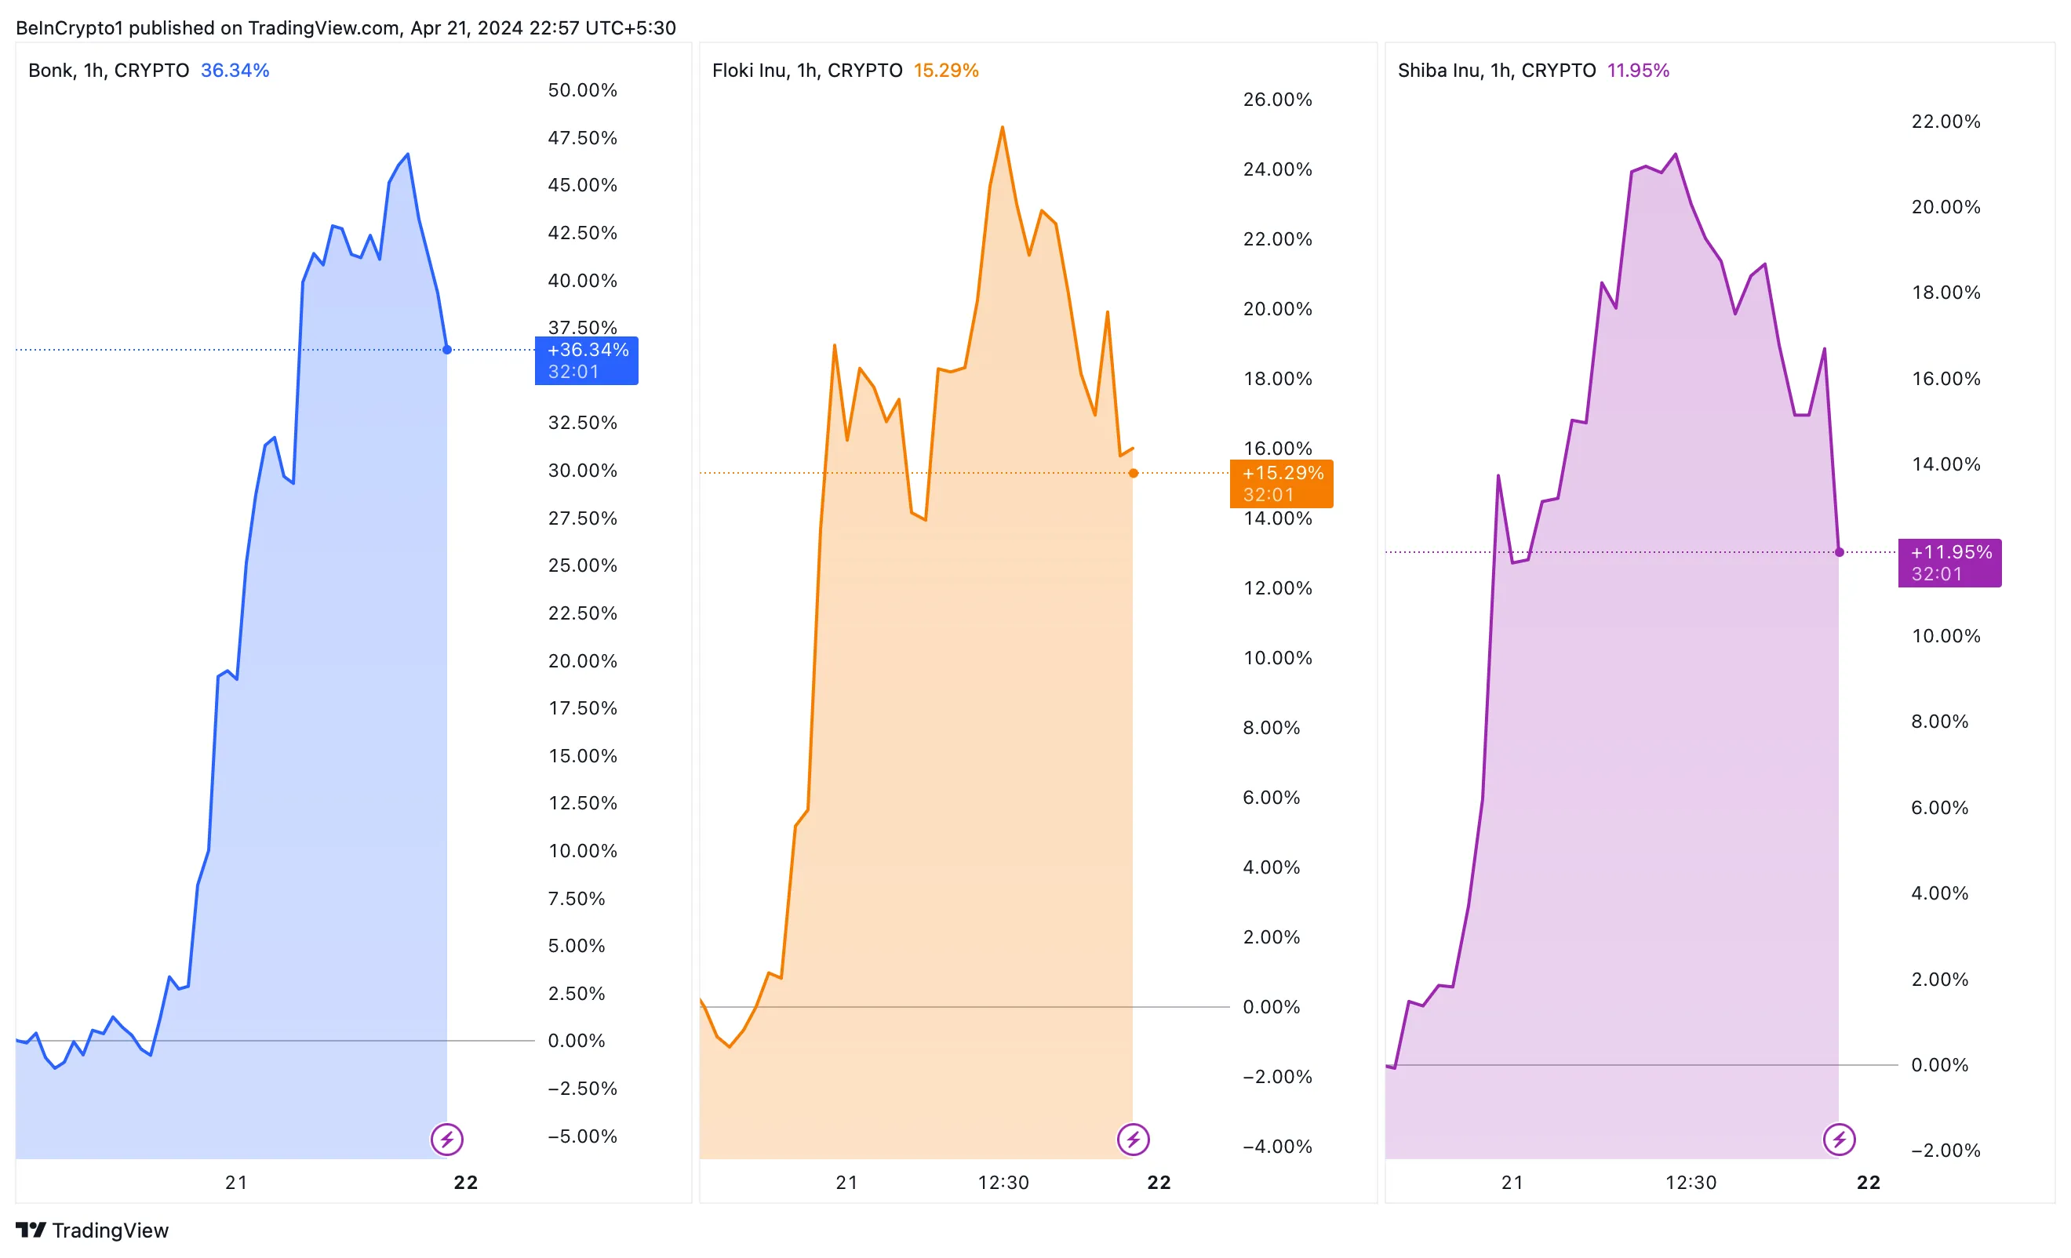Viewport: 2071px width, 1258px height.
Task: Click the Shiba Inu, 1h, CRYPTO title
Action: (x=1496, y=71)
